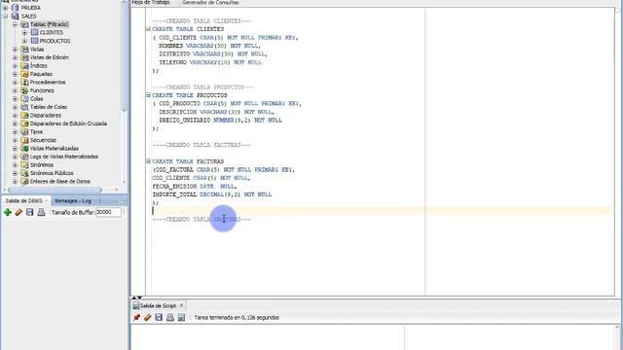Screen dimensions: 623x350
Task: Click the Disparadores folder icon
Action: (24, 115)
